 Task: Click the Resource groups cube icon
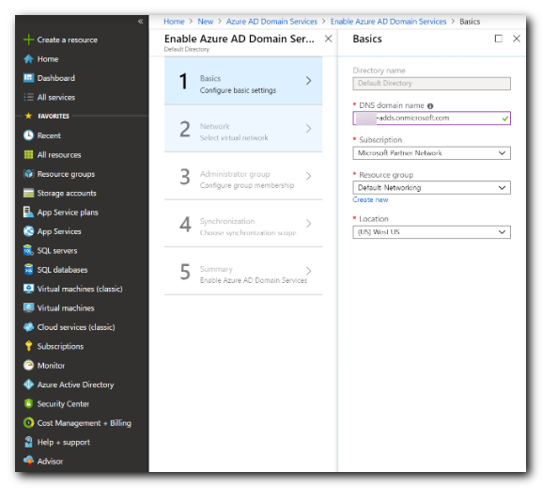(x=28, y=174)
